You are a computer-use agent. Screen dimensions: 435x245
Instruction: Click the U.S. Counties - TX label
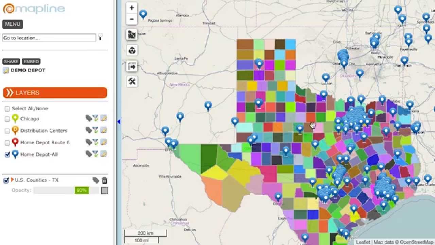click(37, 180)
